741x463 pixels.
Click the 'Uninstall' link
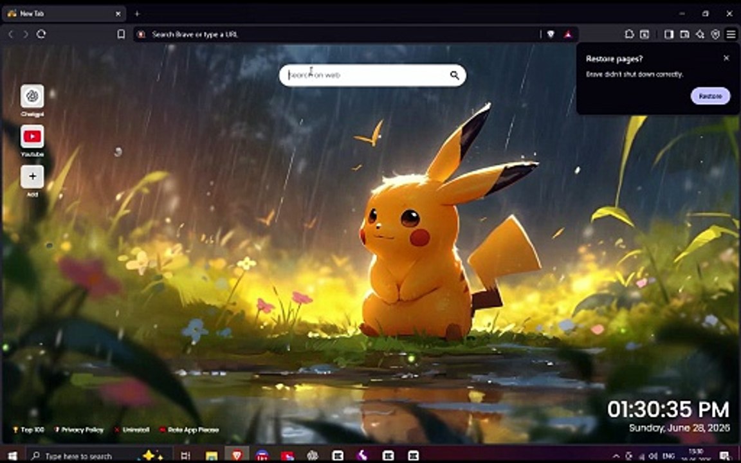(x=132, y=430)
